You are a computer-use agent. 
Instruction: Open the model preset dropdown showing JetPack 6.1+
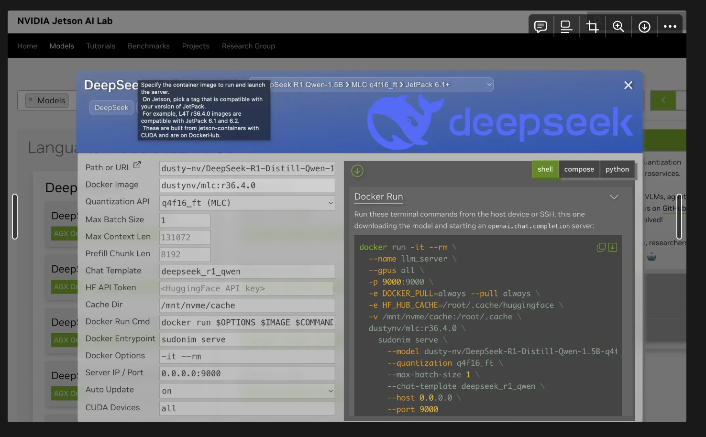371,85
